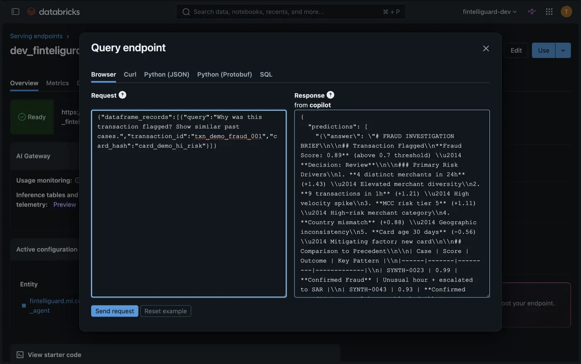Viewport: 581px width, 364px height.
Task: Click the 'from copilot' response label
Action: click(312, 105)
